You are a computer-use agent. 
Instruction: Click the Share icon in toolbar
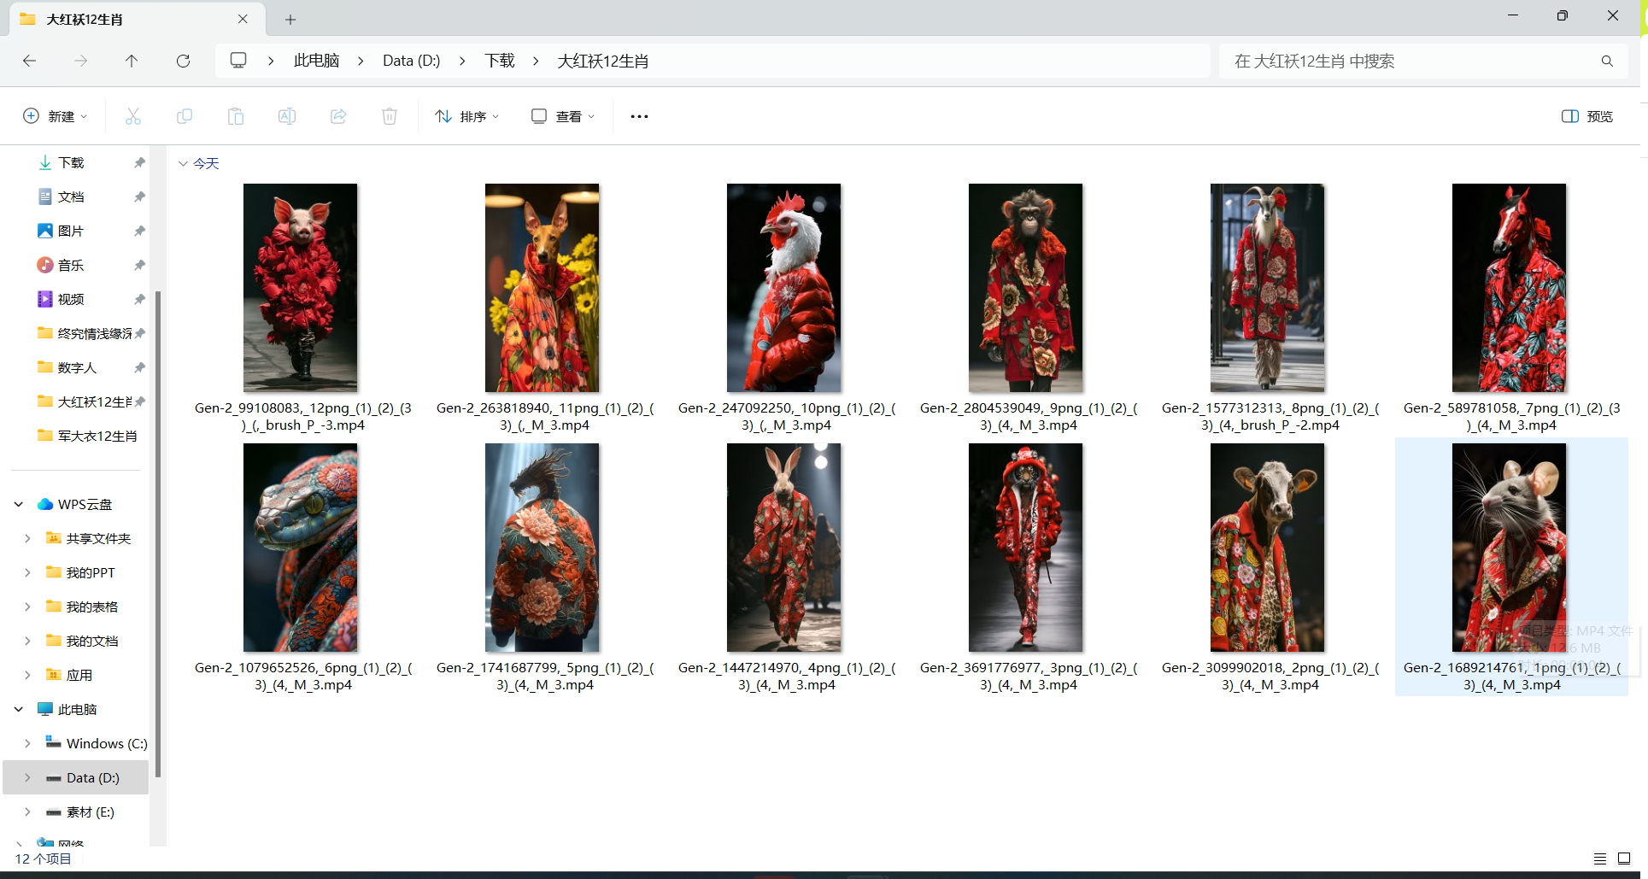tap(338, 116)
